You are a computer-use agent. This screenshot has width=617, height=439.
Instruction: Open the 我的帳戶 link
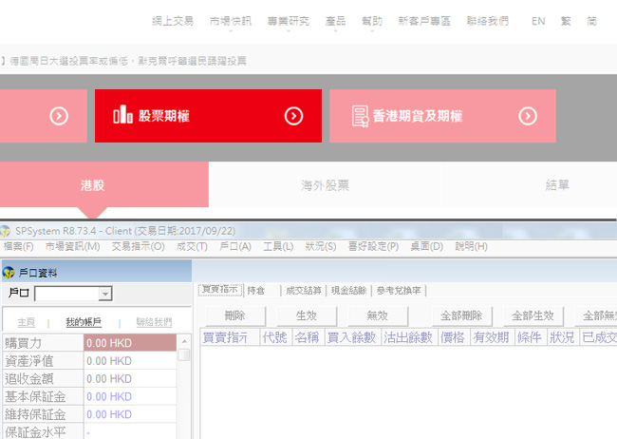click(84, 322)
